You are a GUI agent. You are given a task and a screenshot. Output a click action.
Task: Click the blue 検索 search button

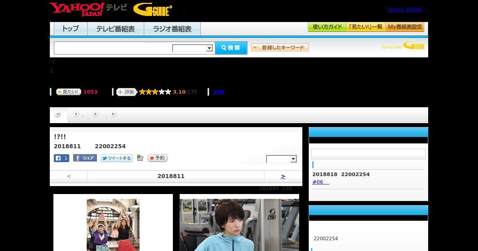(231, 48)
